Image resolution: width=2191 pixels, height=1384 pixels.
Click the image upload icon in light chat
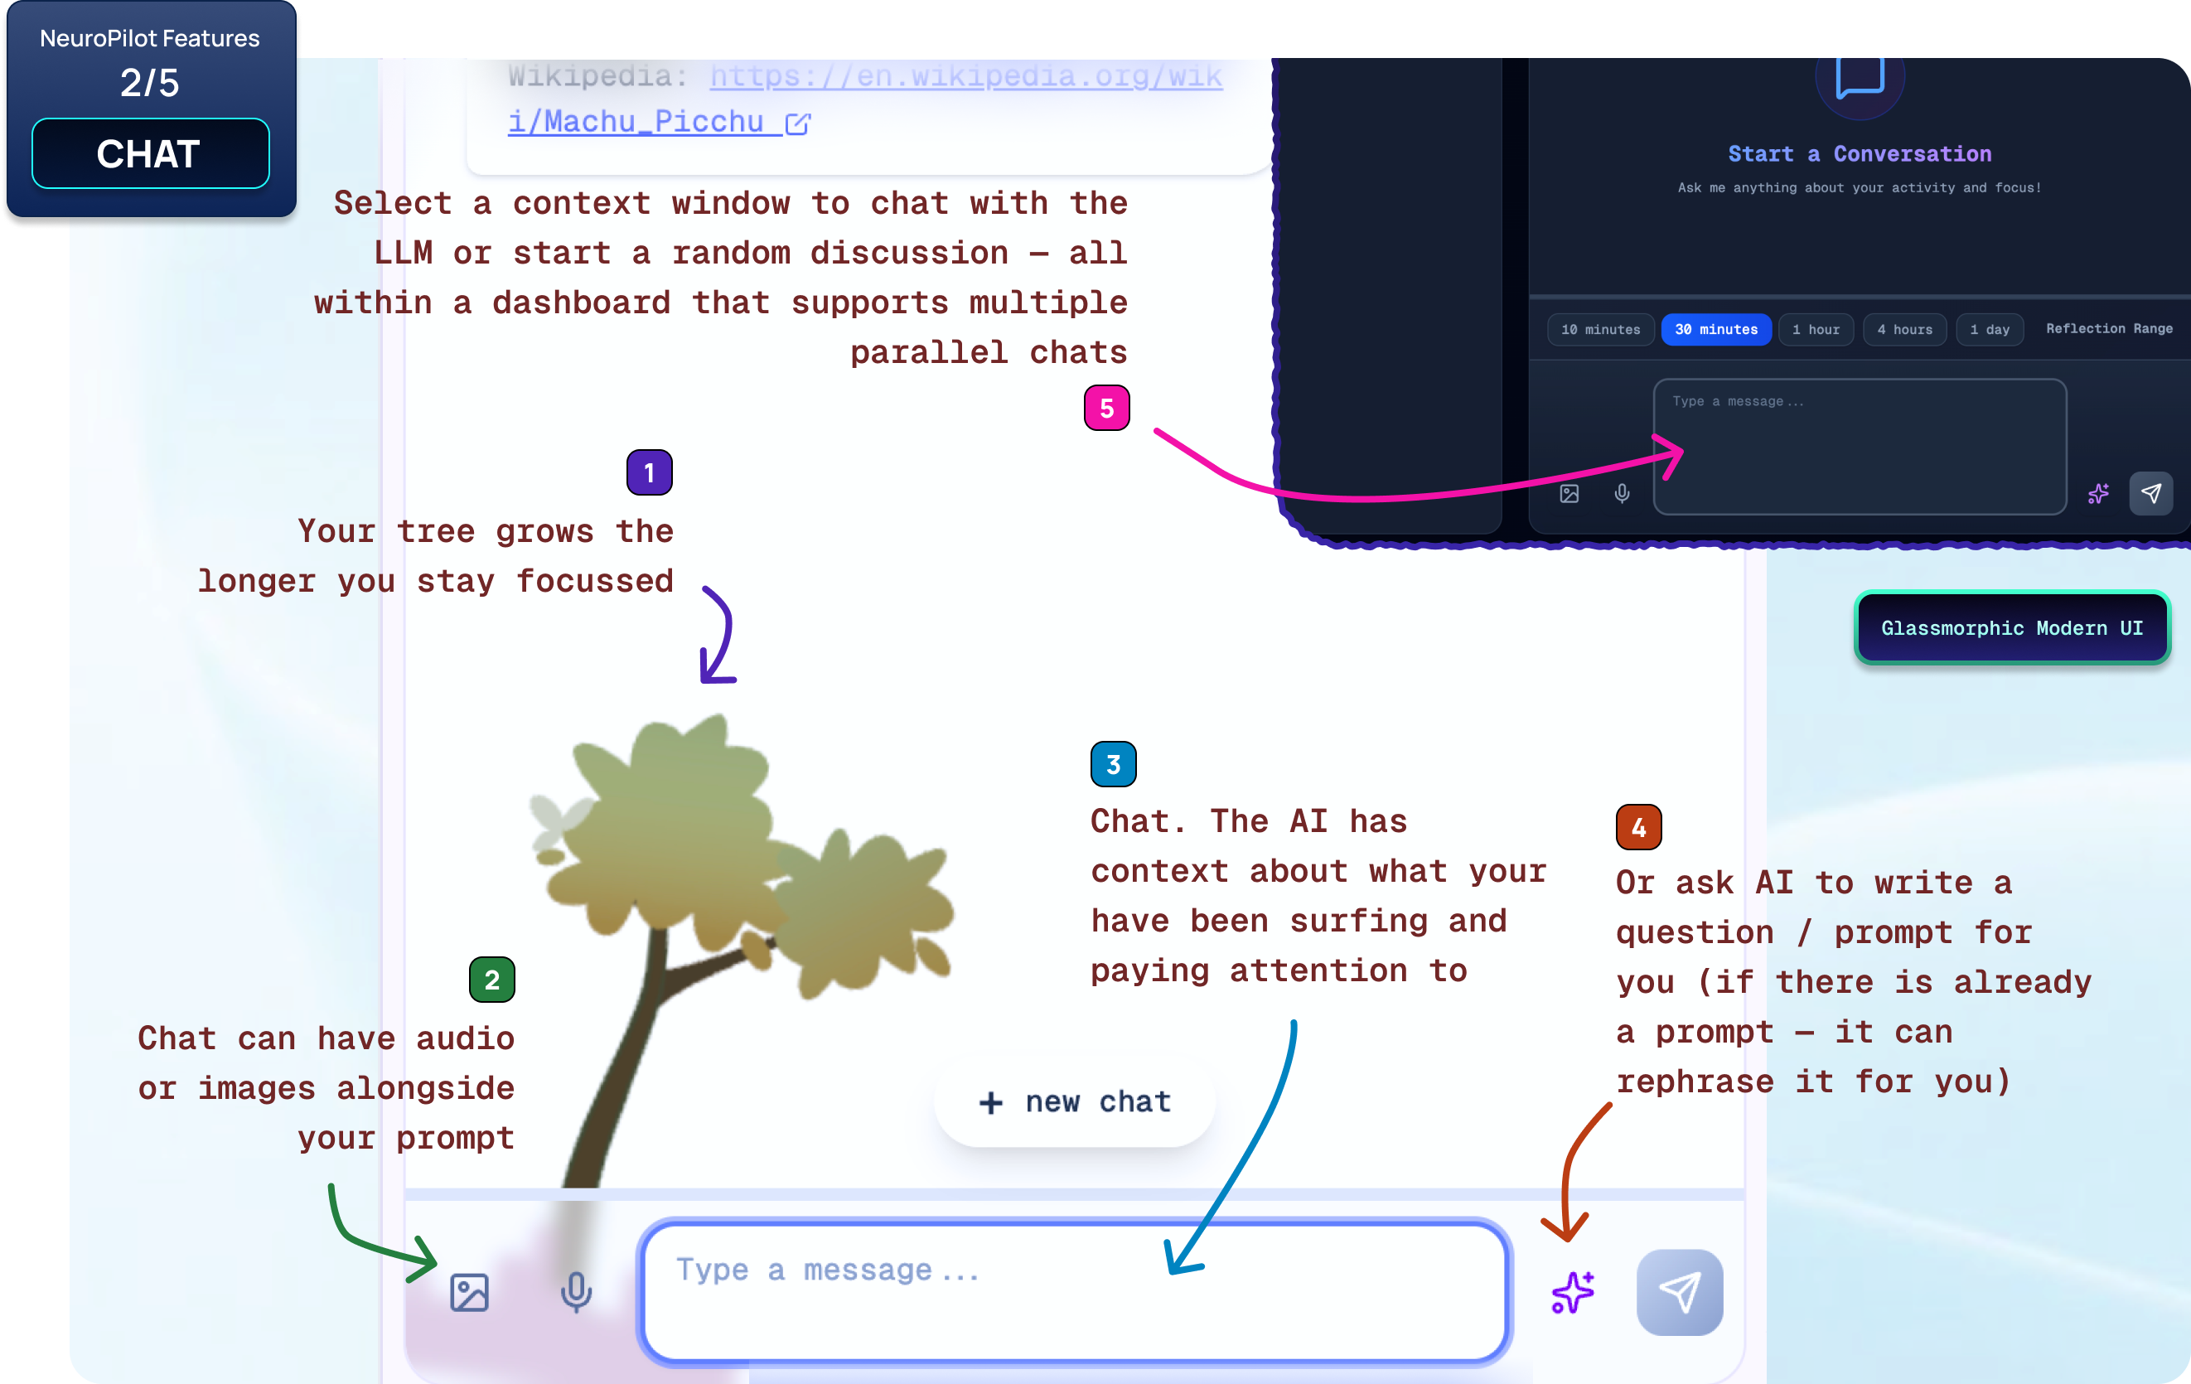[470, 1292]
